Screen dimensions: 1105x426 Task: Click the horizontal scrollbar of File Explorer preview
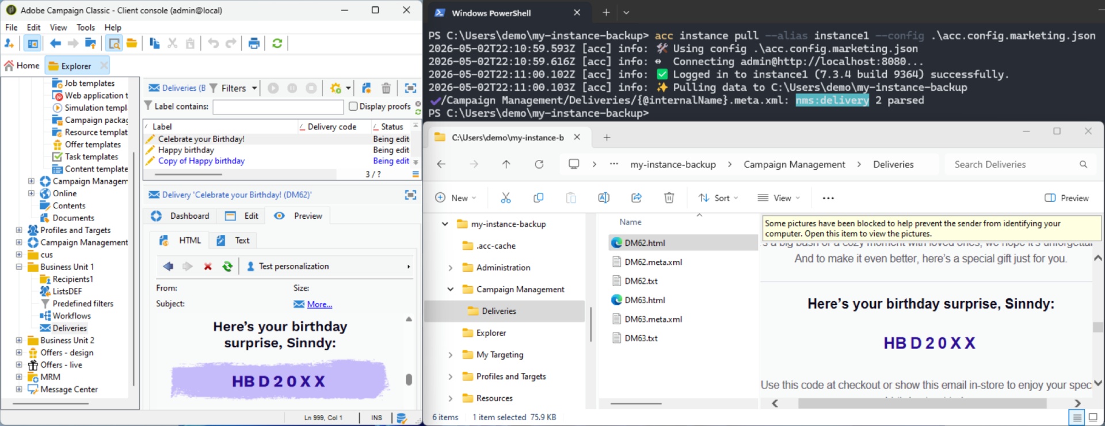(922, 404)
